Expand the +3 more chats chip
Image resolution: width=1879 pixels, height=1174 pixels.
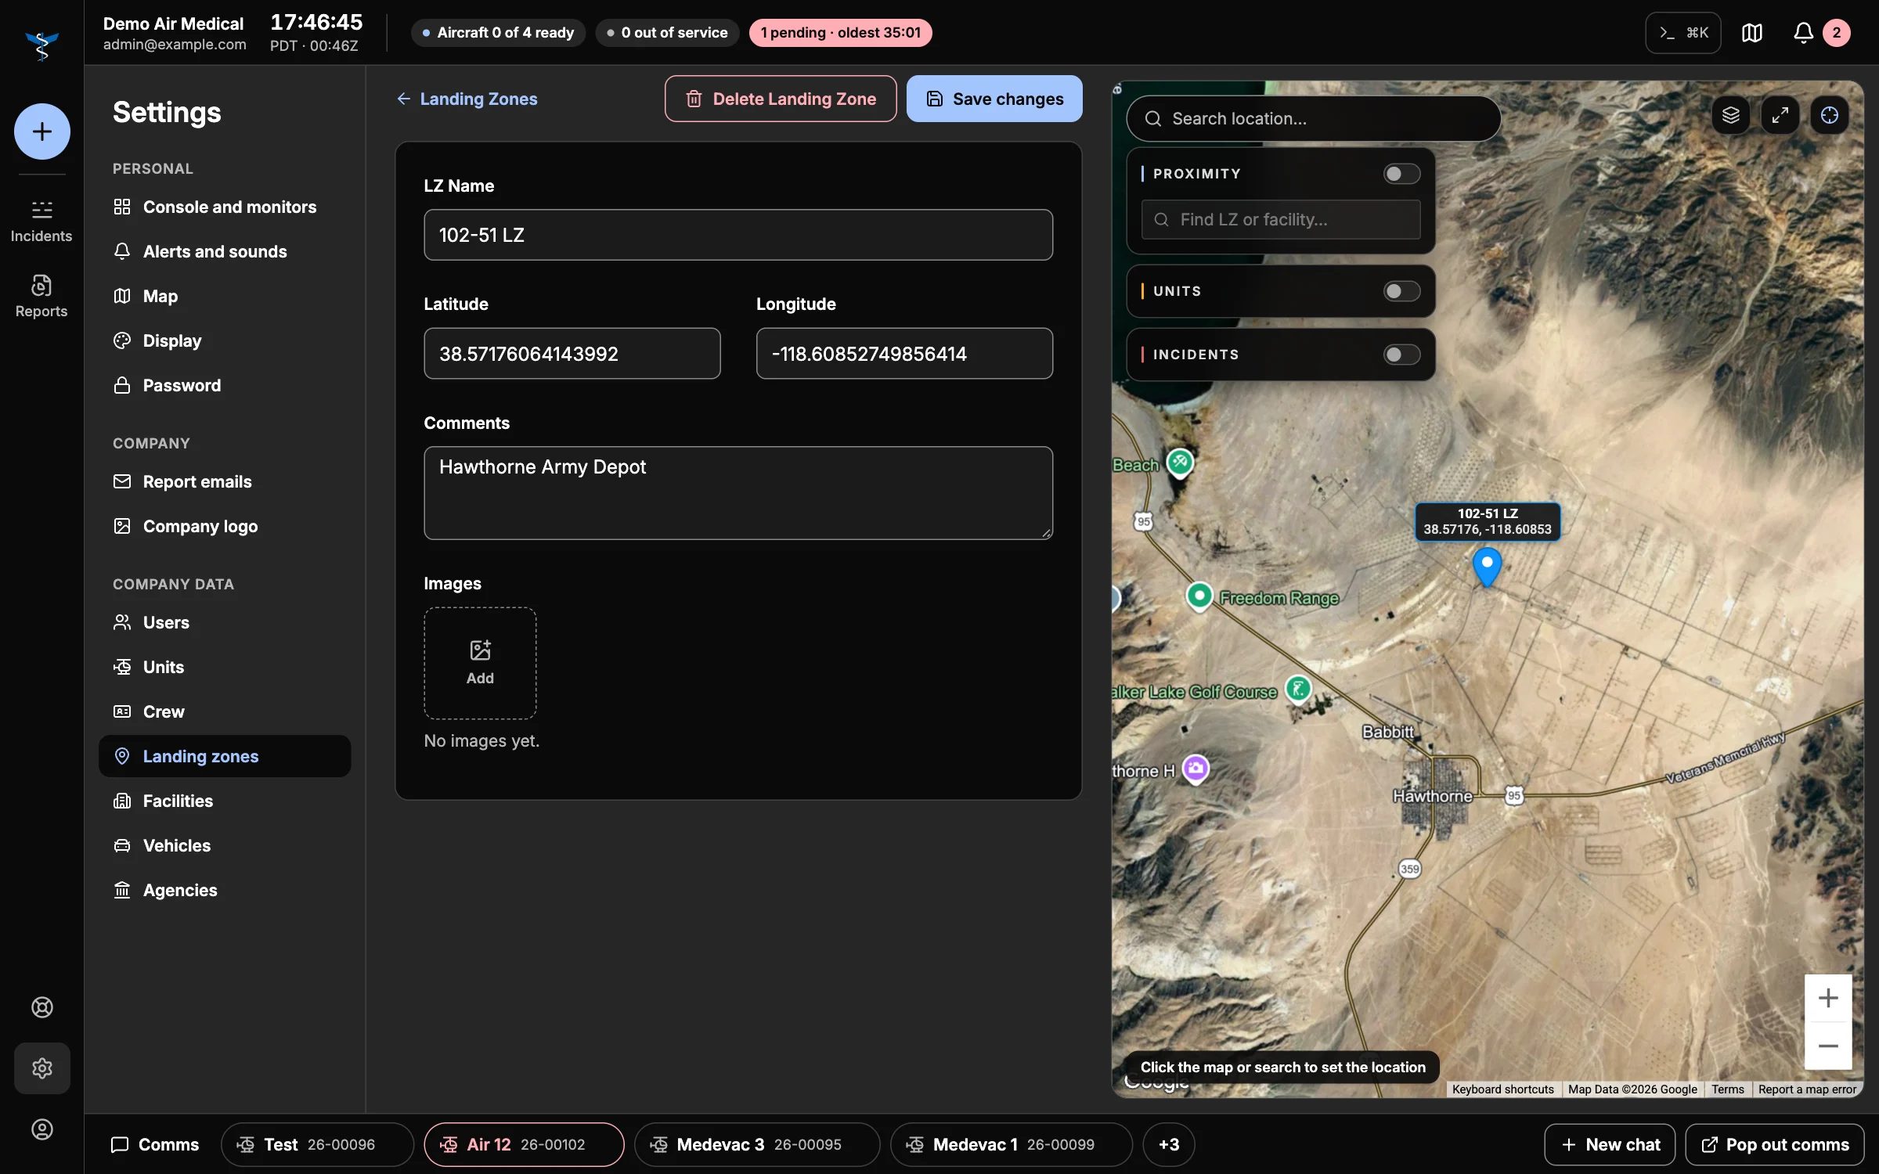tap(1169, 1145)
